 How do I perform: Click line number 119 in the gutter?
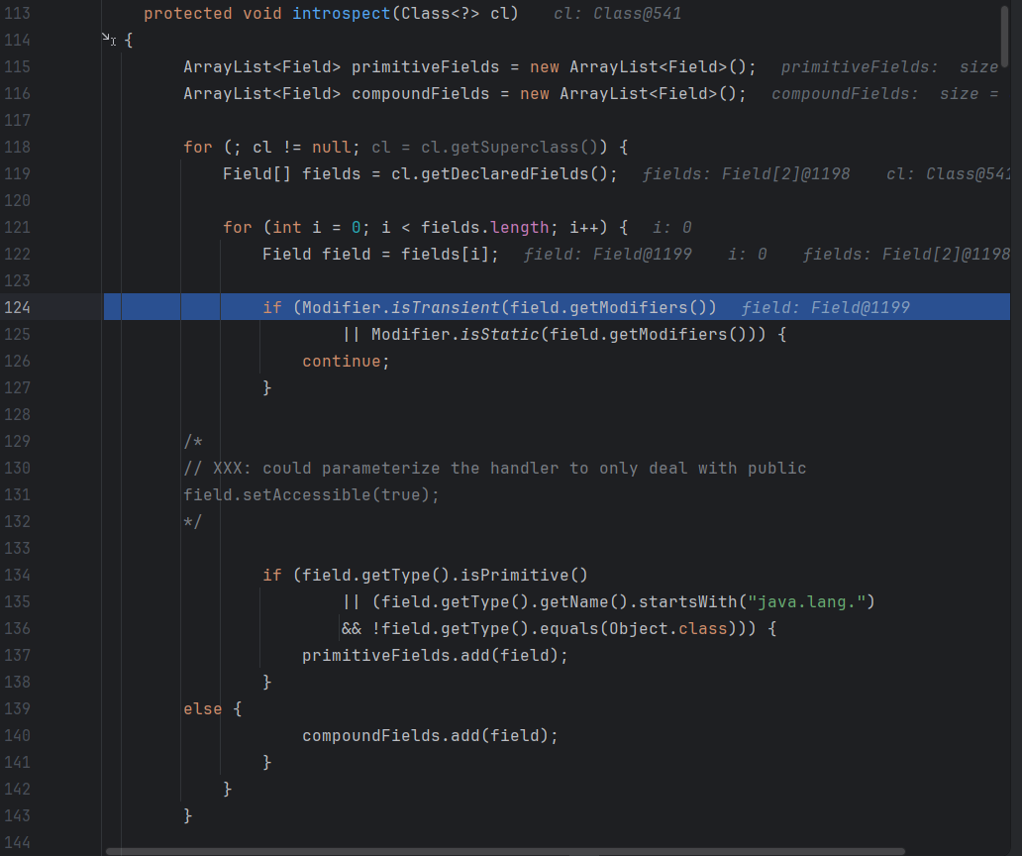click(17, 173)
